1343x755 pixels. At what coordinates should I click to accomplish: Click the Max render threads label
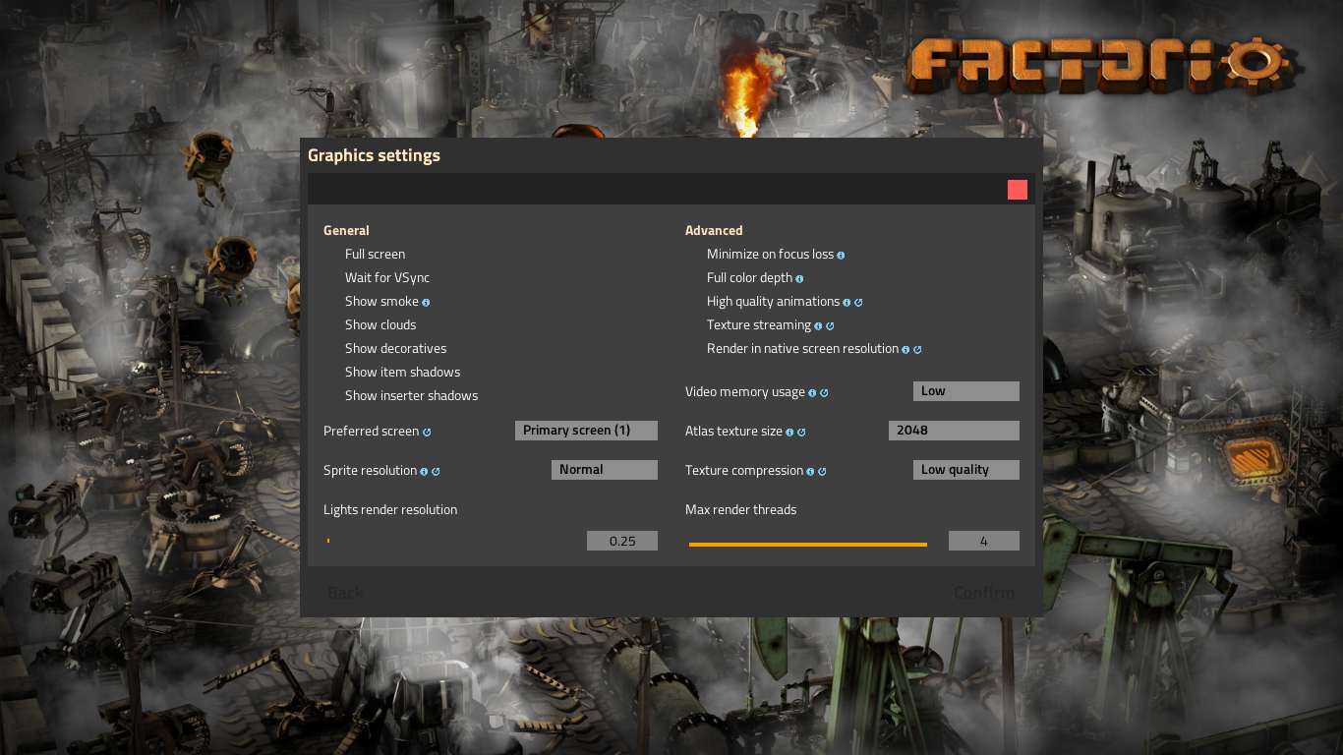pos(740,509)
